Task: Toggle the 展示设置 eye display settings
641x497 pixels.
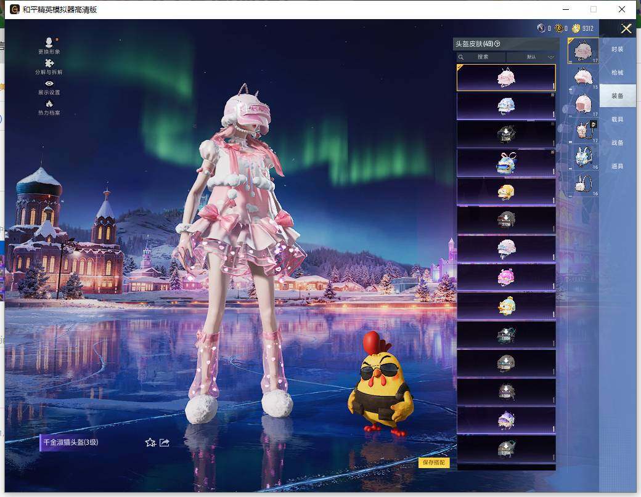Action: pos(49,83)
